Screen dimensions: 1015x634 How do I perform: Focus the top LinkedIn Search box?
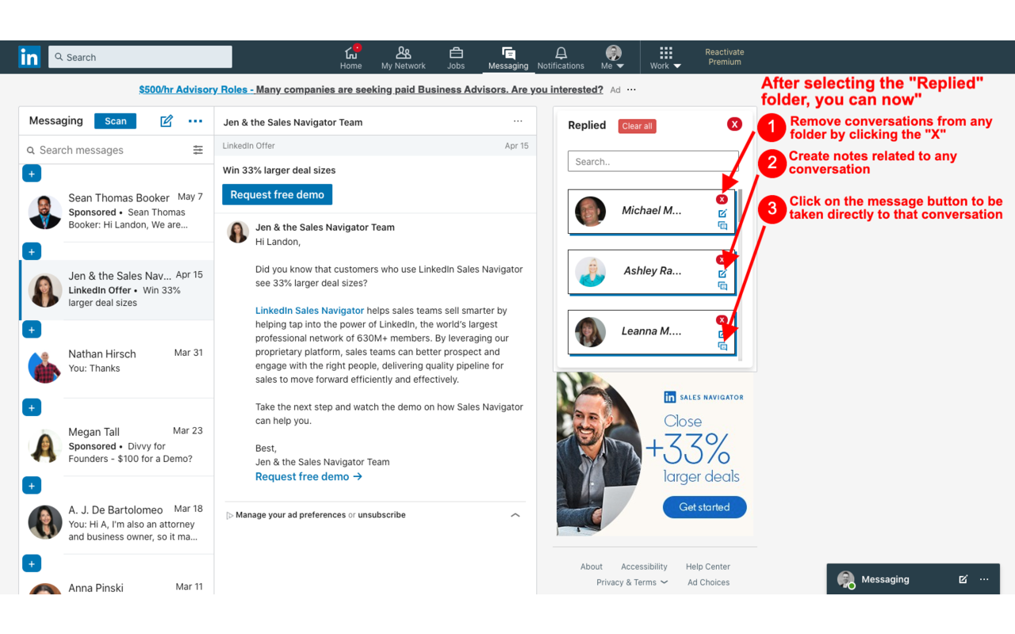tap(140, 57)
